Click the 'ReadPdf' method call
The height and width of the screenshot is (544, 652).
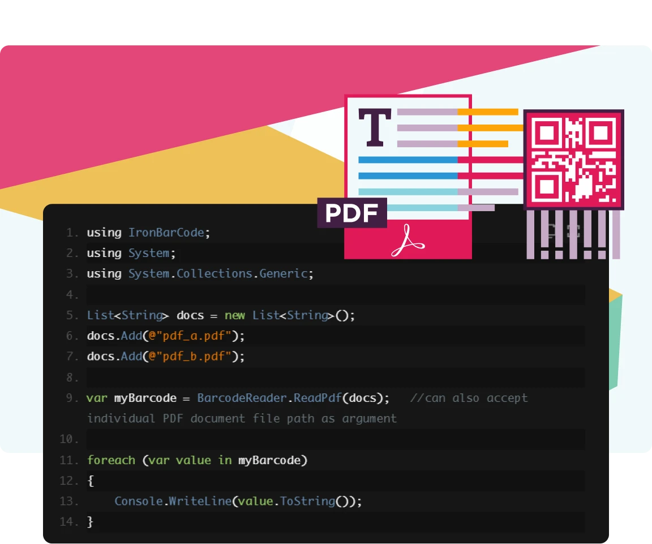318,398
